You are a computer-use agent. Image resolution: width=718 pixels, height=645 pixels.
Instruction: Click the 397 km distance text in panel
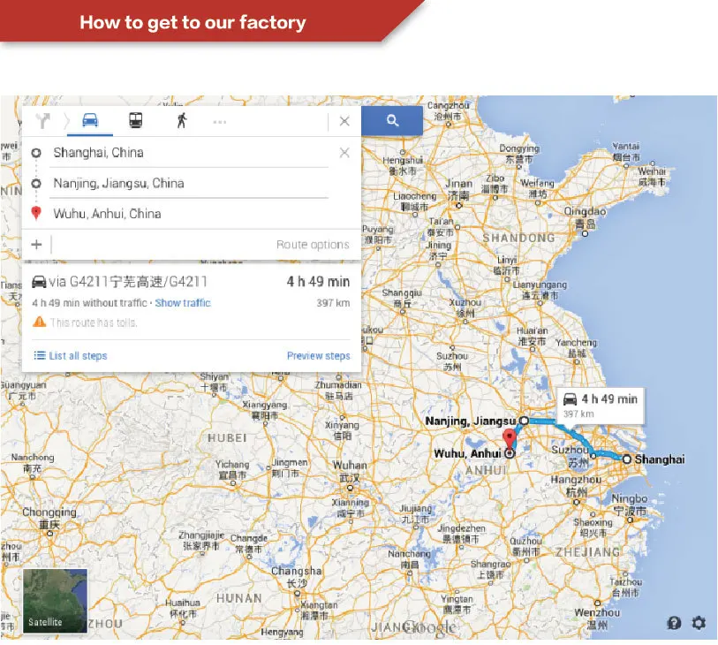click(333, 303)
